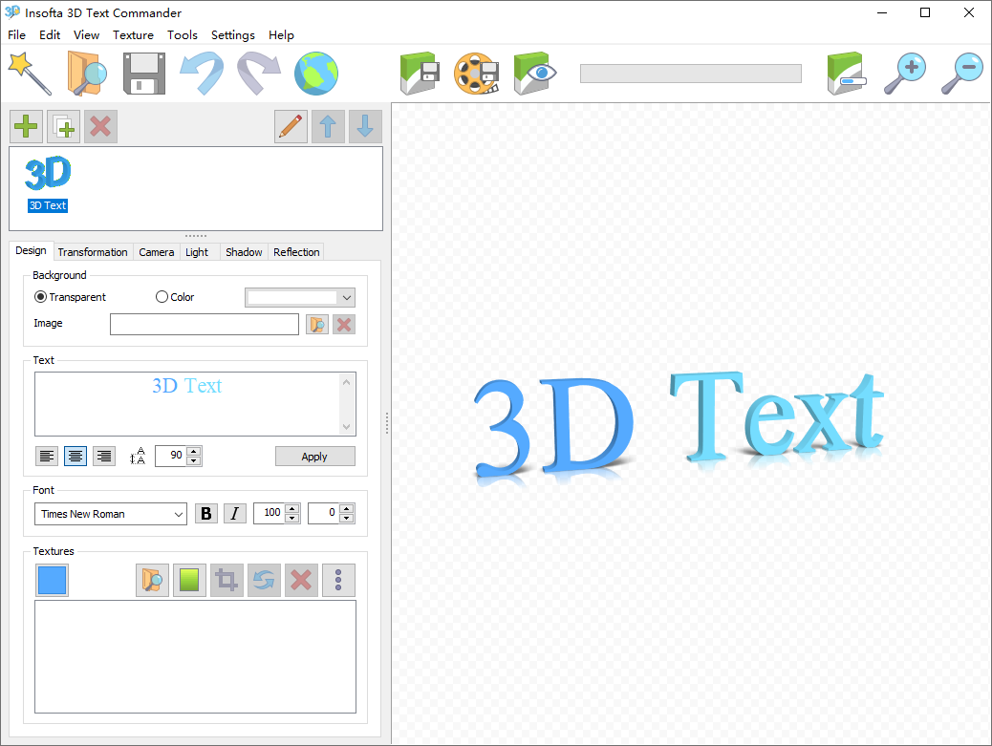Open the Texture menu
The width and height of the screenshot is (992, 746).
(x=133, y=35)
